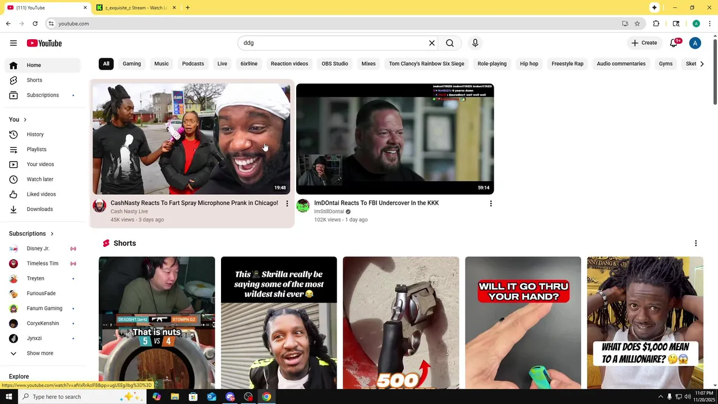Clear the search box with the X
718x404 pixels.
pyautogui.click(x=432, y=43)
